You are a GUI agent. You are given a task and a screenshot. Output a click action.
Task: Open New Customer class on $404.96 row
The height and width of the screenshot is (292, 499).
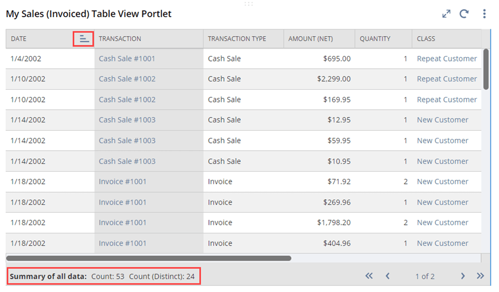pos(442,243)
